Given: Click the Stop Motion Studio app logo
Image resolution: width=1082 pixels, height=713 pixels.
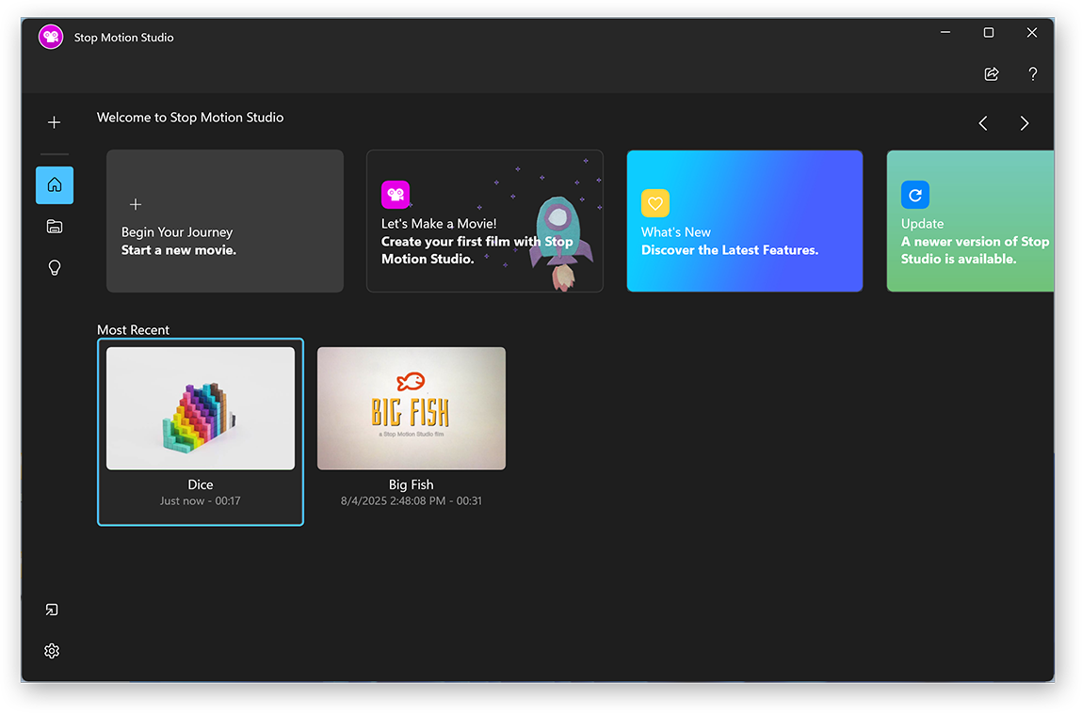Looking at the screenshot, I should (x=51, y=38).
